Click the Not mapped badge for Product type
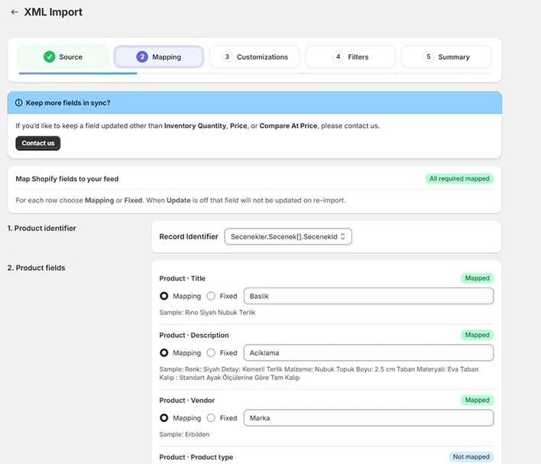 point(471,456)
